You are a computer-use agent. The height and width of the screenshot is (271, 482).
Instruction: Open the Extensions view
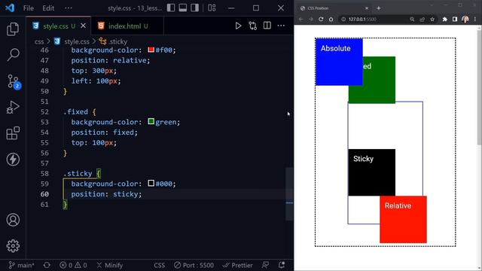coord(13,133)
